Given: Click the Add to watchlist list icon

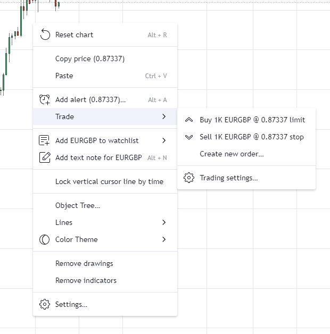Looking at the screenshot, I should (45, 140).
